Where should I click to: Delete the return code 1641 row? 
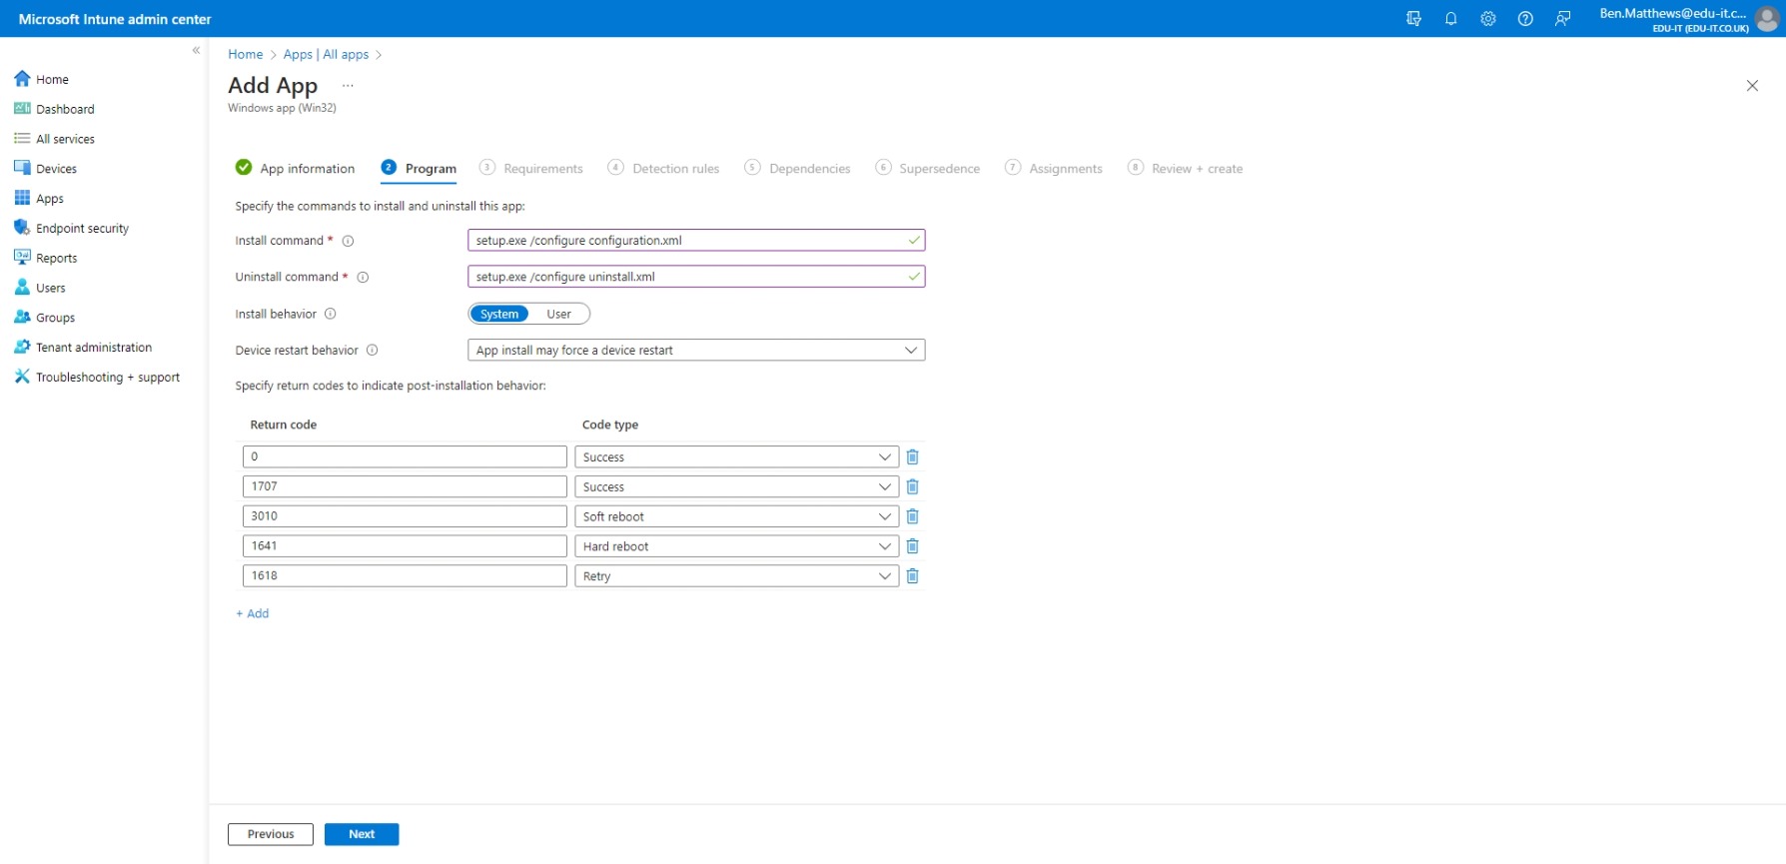pyautogui.click(x=912, y=546)
